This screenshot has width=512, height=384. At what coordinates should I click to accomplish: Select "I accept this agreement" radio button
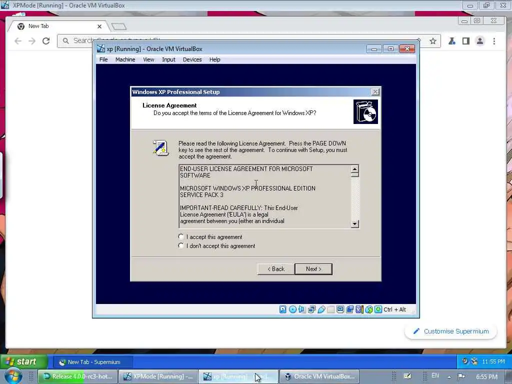click(x=181, y=236)
